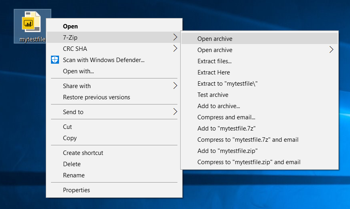Click the Windows Defender shield icon
This screenshot has width=350, height=209.
55,60
